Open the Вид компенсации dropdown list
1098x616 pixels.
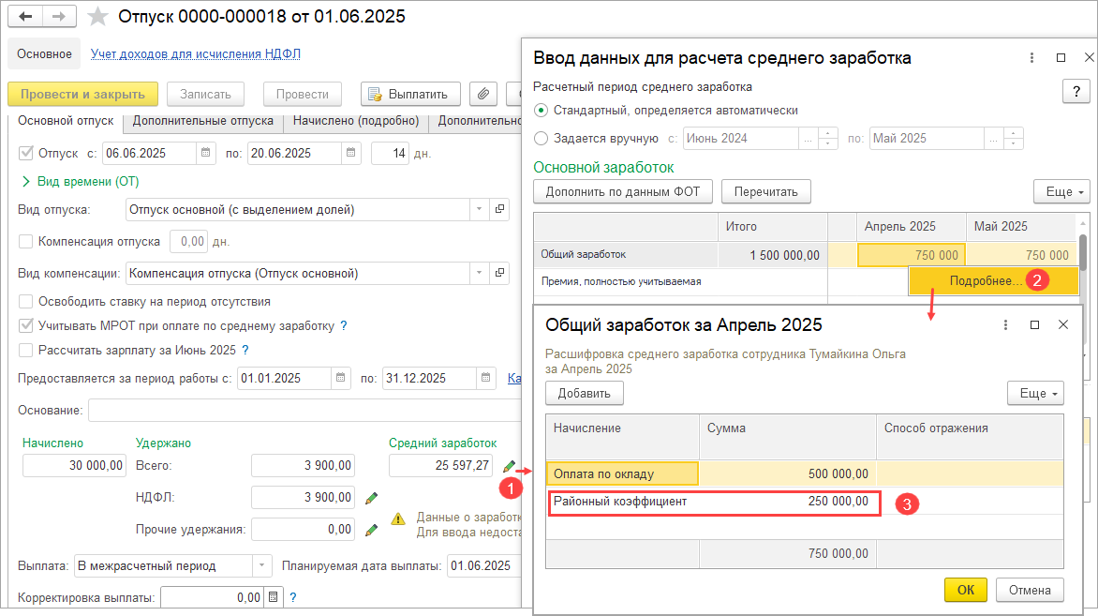pos(479,274)
